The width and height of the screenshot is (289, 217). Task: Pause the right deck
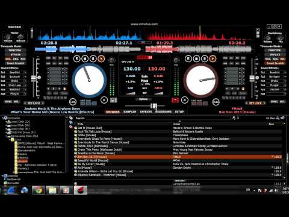coord(205,58)
